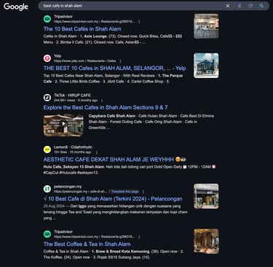Go to Google home via the logo

[x=16, y=7]
